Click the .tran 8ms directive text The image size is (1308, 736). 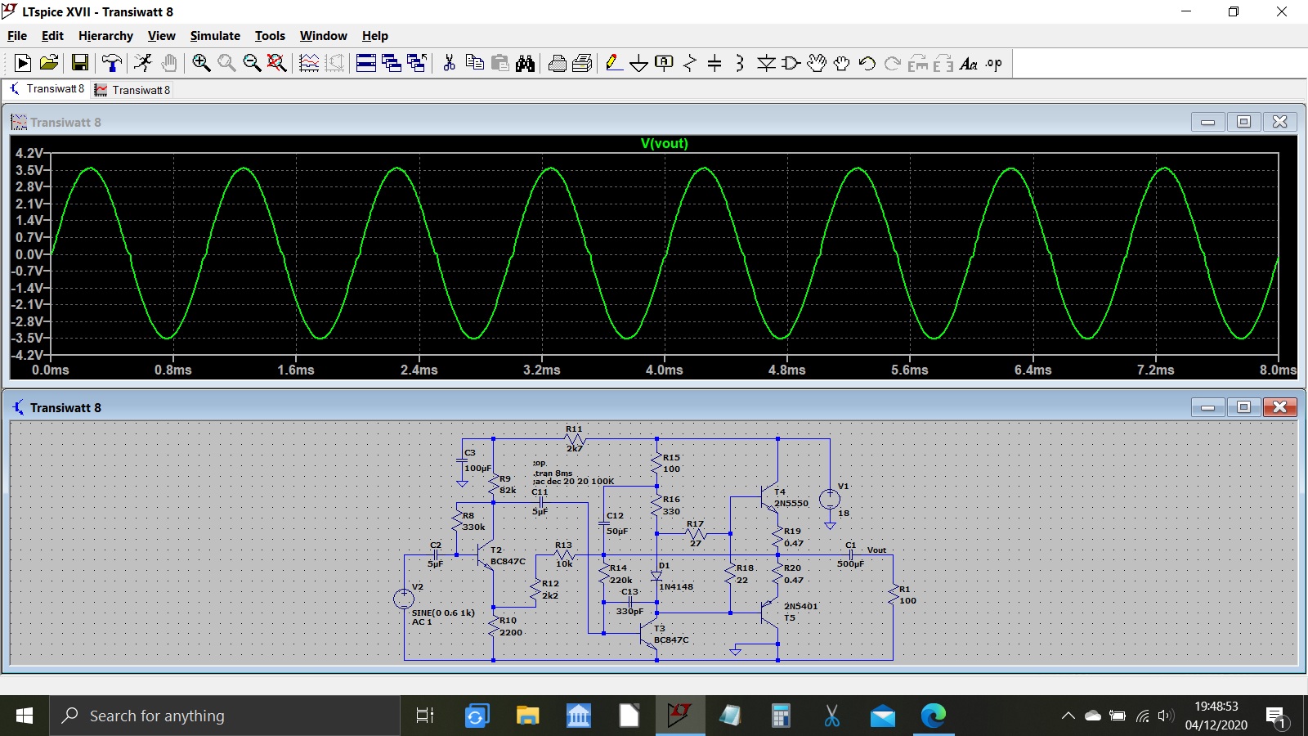[x=553, y=473]
